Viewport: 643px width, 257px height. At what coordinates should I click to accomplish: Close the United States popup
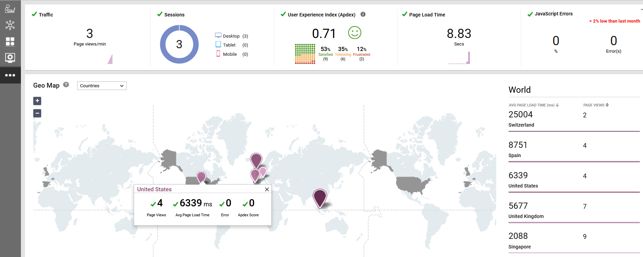(x=267, y=189)
